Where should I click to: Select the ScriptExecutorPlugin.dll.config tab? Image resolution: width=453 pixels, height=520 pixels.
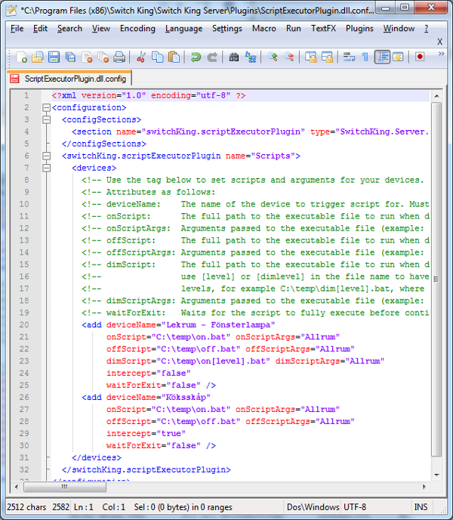(69, 79)
